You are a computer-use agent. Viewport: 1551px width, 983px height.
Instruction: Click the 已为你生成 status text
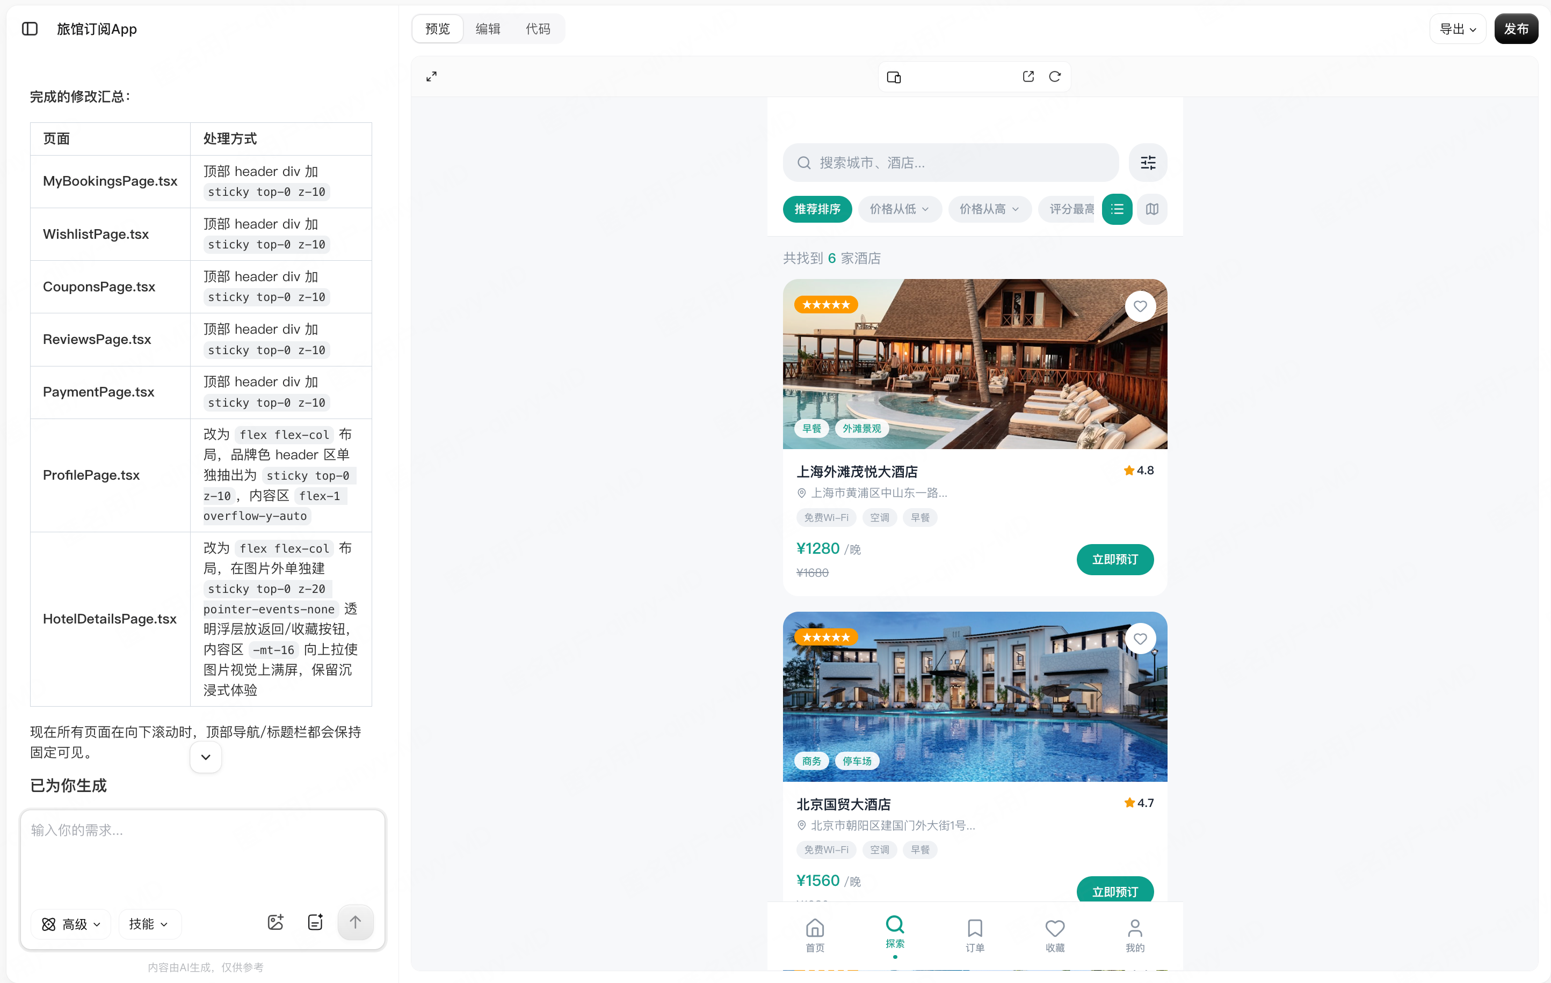coord(68,786)
